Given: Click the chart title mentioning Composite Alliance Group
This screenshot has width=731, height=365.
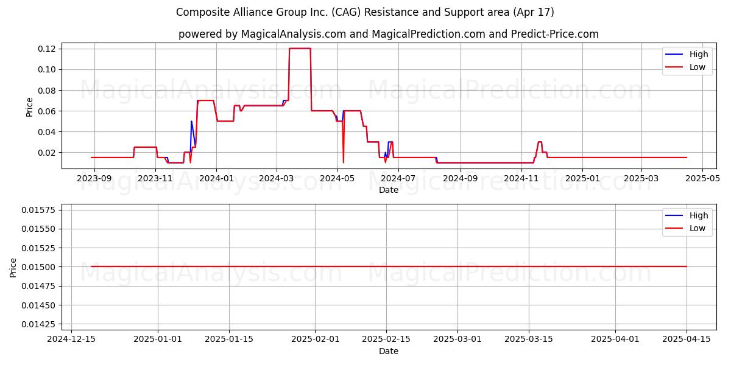Looking at the screenshot, I should 365,12.
